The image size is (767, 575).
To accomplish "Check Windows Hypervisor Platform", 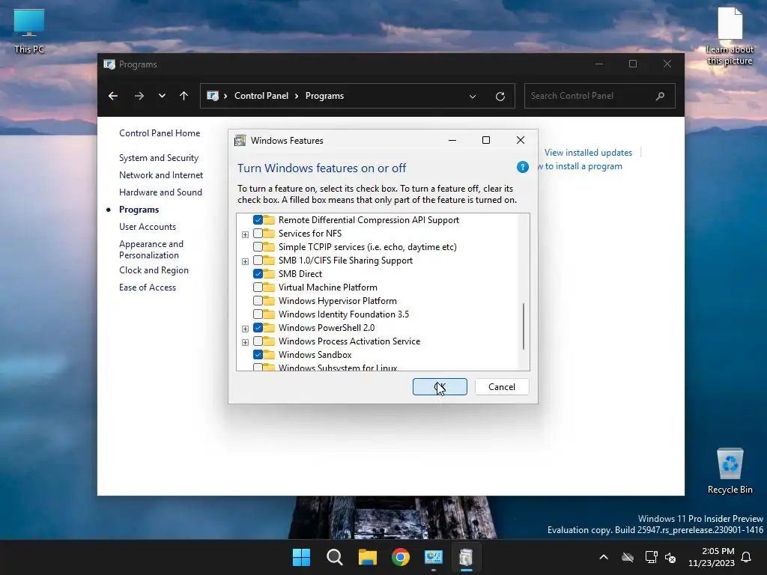I will pos(258,301).
